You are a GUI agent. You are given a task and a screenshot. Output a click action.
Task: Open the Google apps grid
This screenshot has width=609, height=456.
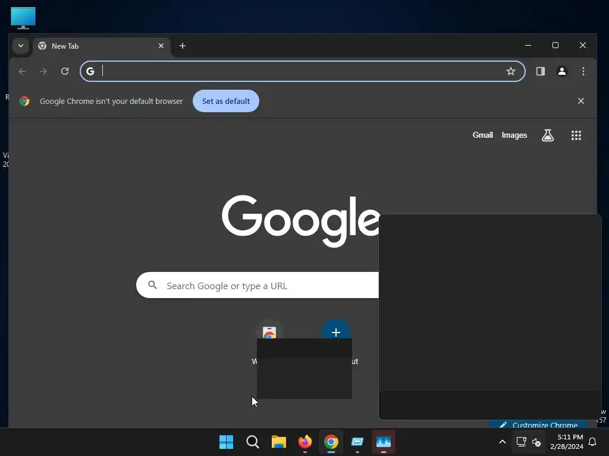tap(576, 135)
